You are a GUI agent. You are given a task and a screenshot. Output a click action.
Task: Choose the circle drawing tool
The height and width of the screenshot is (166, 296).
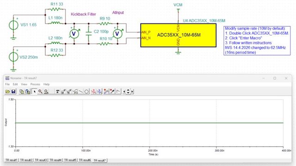pos(86,92)
